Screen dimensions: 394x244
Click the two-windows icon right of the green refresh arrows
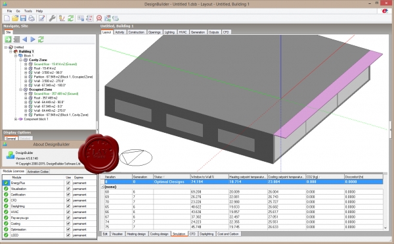81,18
